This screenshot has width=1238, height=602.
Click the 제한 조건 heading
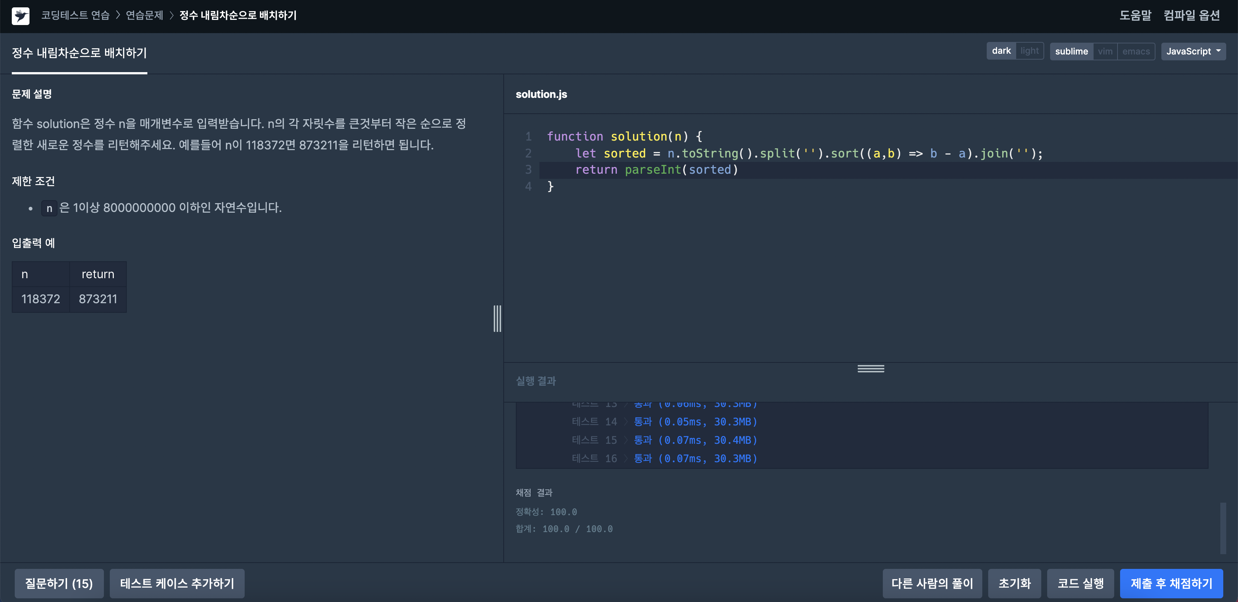coord(33,181)
